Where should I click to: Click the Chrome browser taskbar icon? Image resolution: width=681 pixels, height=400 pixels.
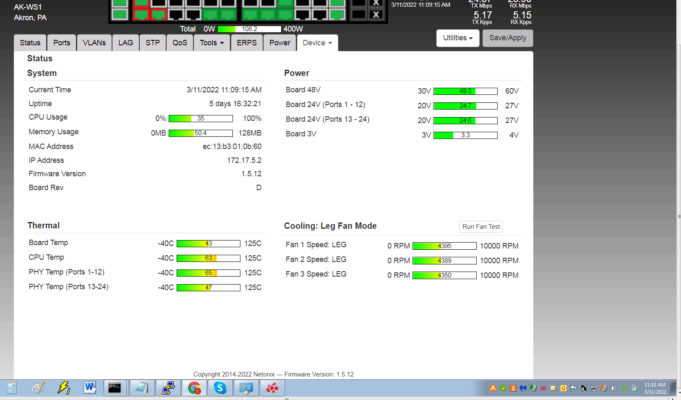(194, 388)
